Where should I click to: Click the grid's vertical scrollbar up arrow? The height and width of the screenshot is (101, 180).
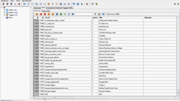tap(178, 17)
